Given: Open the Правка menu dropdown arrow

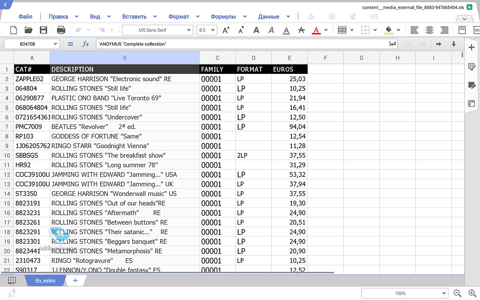Looking at the screenshot, I should [x=76, y=16].
